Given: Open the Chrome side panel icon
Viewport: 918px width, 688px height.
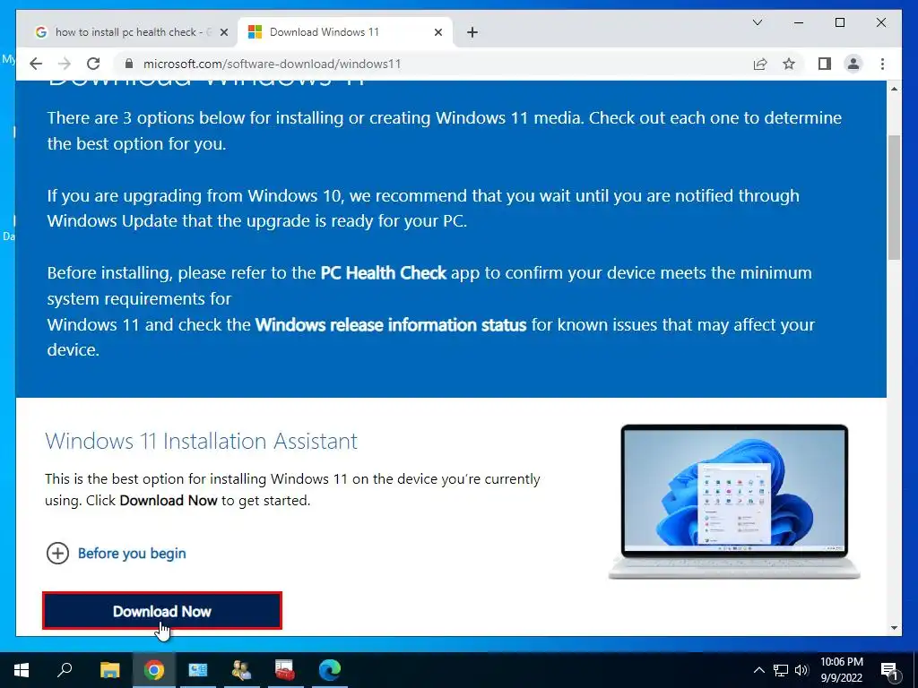Looking at the screenshot, I should coord(825,64).
